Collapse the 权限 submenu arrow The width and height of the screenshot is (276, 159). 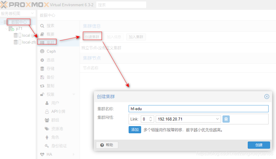coord(74,94)
